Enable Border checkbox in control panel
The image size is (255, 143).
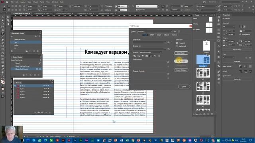coord(106,10)
